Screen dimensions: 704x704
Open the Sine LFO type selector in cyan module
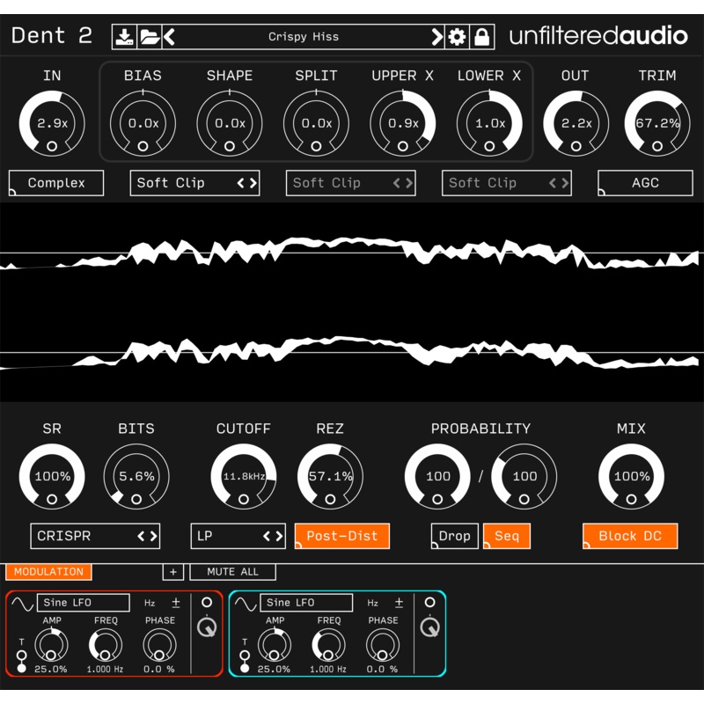tap(306, 603)
